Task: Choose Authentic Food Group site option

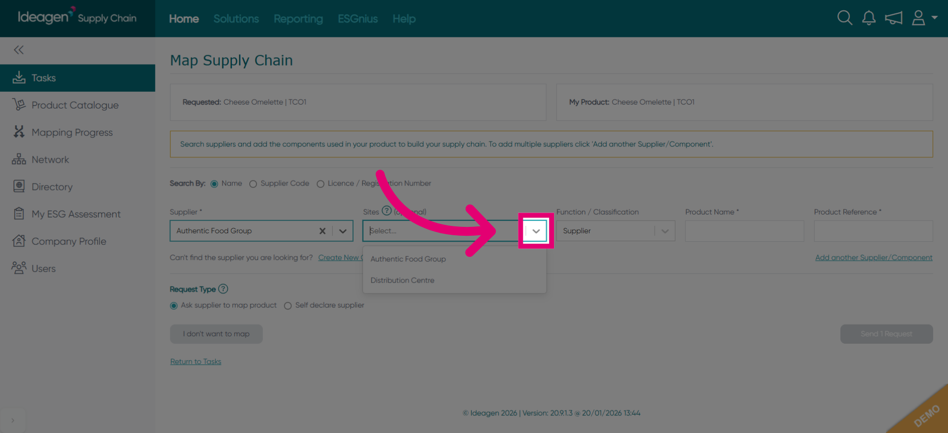Action: point(454,259)
